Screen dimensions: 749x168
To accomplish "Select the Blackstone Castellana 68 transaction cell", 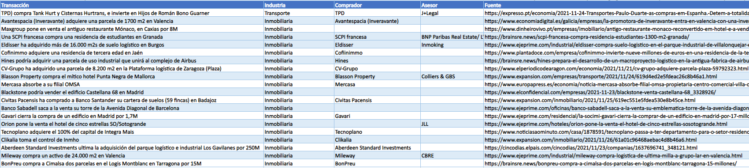I will [132, 92].
